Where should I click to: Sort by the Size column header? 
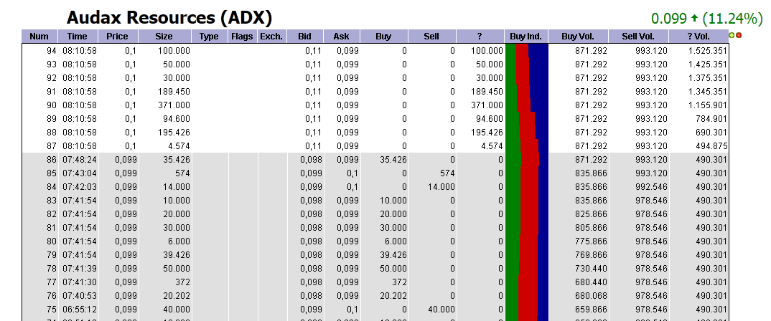pos(164,37)
